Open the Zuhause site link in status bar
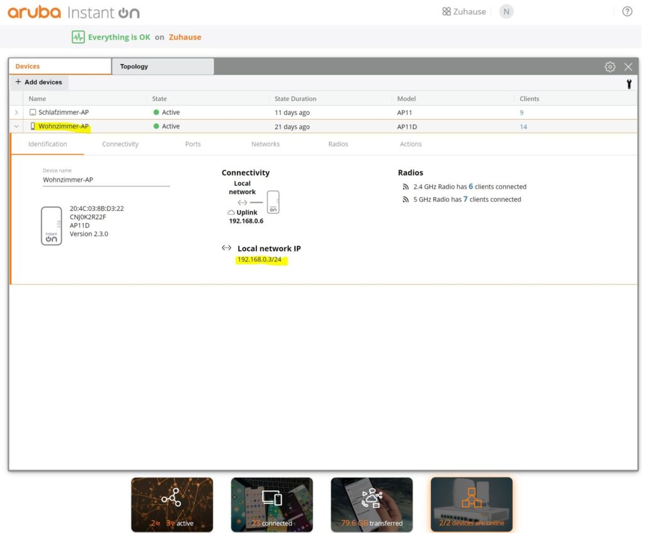Image resolution: width=645 pixels, height=533 pixels. [185, 37]
